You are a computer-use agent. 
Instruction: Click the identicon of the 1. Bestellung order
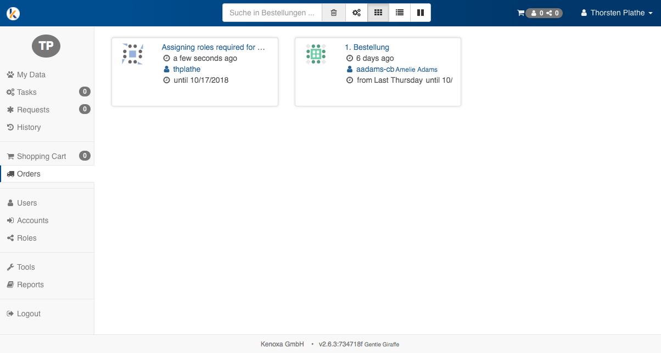316,54
